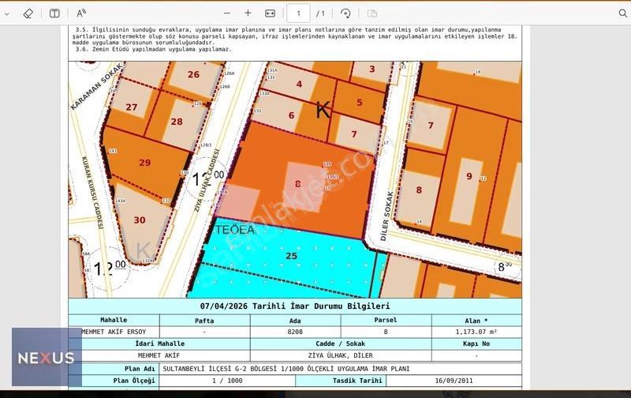Image resolution: width=631 pixels, height=398 pixels.
Task: Click the 'MEHMET AKİF ERSOY' cell
Action: coord(114,332)
